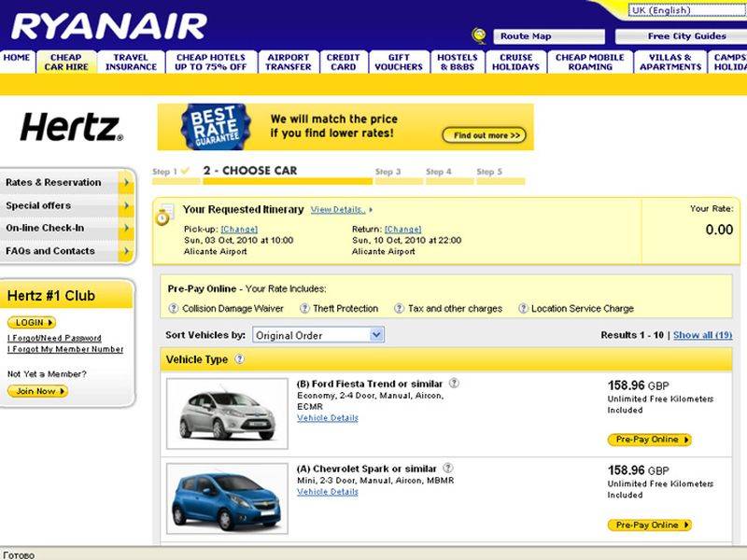The image size is (747, 560).
Task: Open I Forgot My Member Number link
Action: 65,349
